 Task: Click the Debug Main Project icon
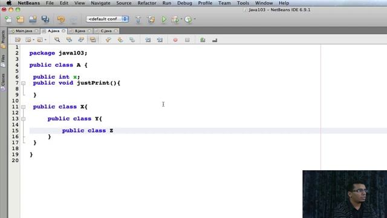175,19
